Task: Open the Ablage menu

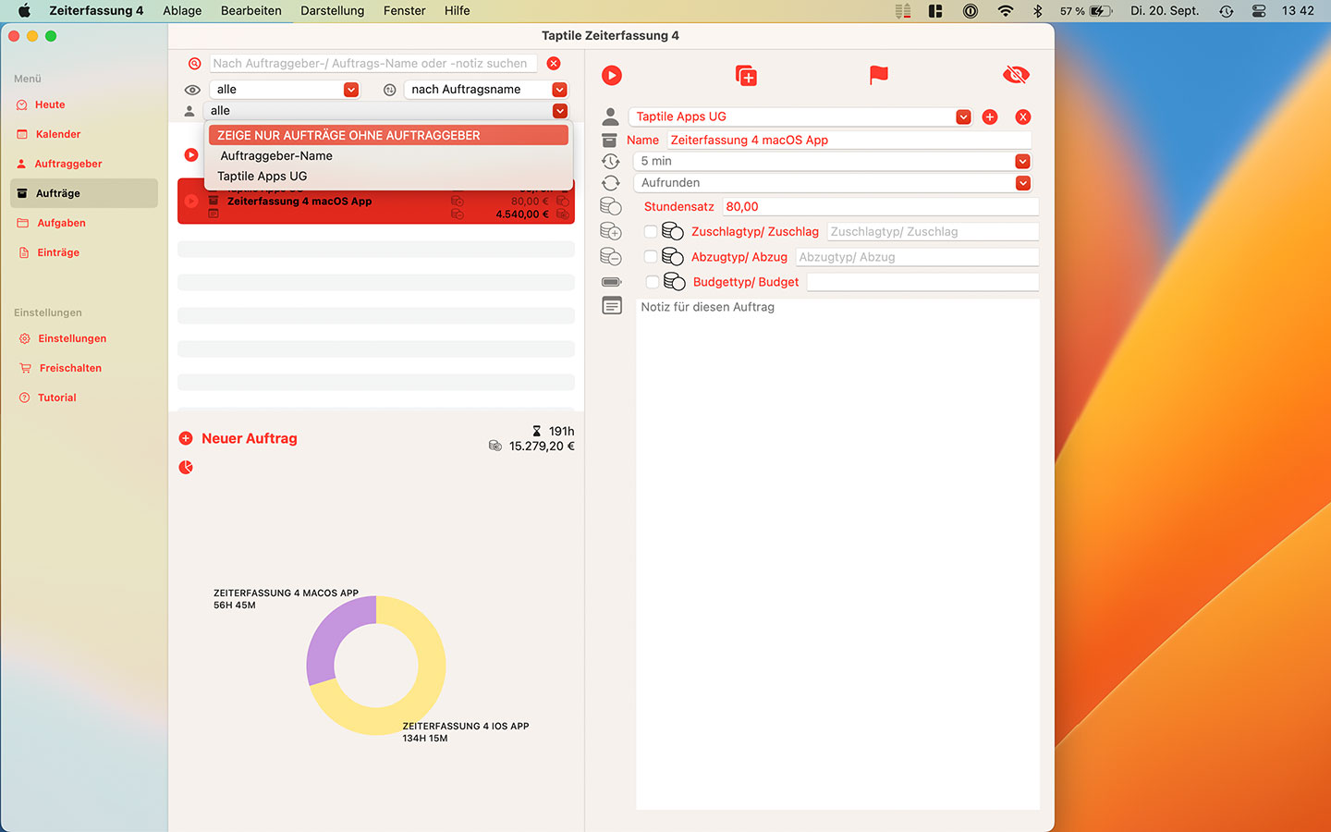Action: [182, 11]
